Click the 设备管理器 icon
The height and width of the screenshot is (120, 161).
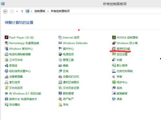pyautogui.click(x=6, y=76)
